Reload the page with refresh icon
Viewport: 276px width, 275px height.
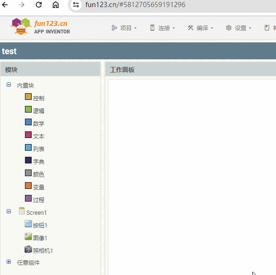[x=39, y=5]
